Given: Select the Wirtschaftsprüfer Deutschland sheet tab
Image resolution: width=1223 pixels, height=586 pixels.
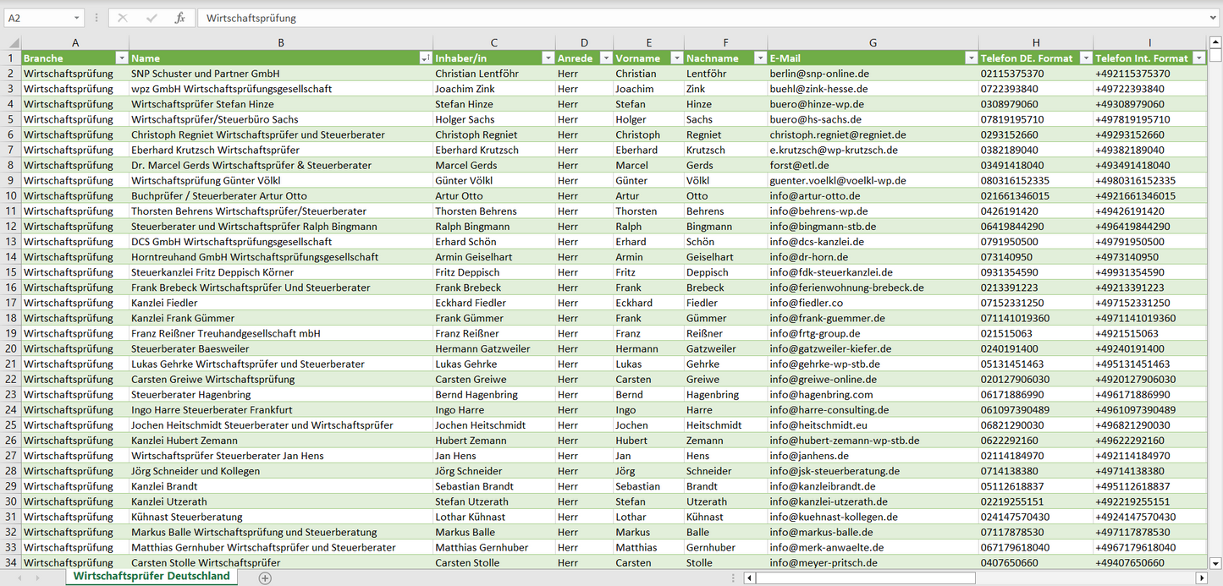Looking at the screenshot, I should 151,576.
